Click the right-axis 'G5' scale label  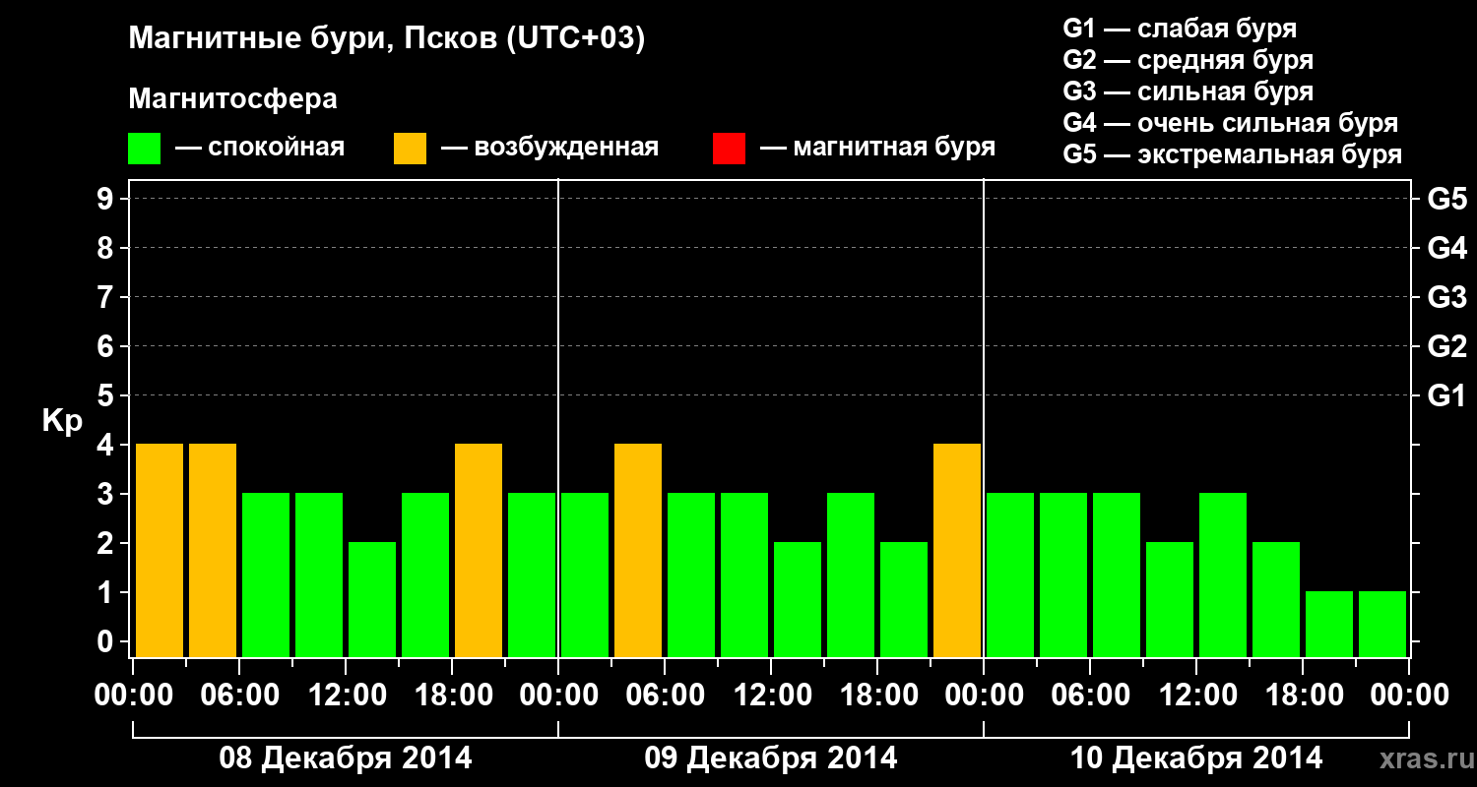(1446, 199)
